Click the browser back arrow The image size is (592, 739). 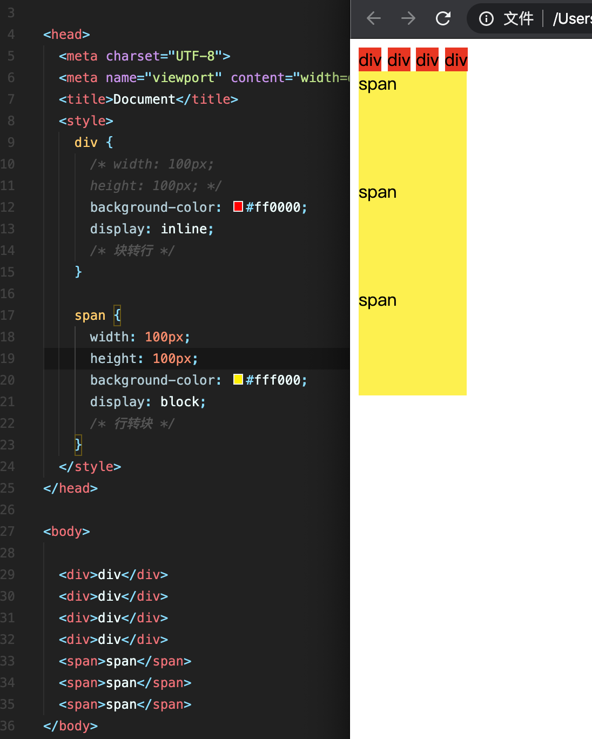[x=374, y=19]
